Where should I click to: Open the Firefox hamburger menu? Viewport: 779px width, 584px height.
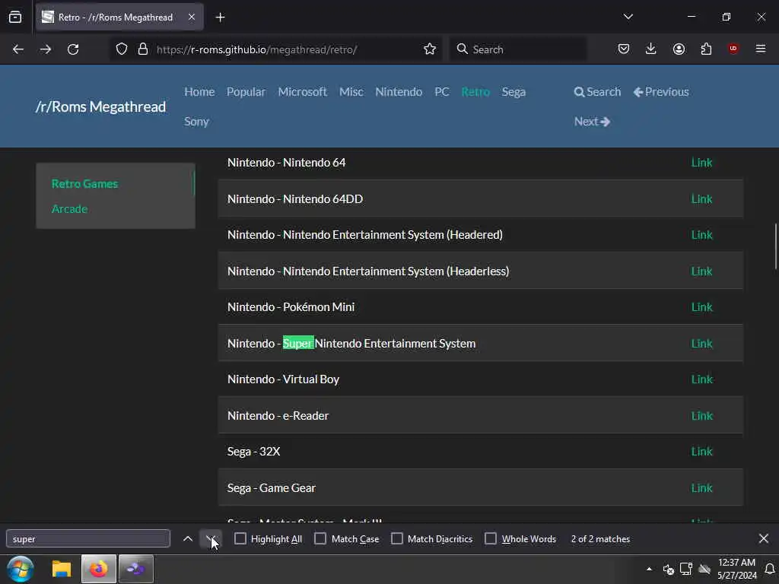761,49
